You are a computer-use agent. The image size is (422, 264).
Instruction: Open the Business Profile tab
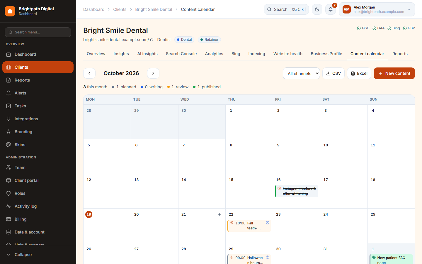point(326,54)
